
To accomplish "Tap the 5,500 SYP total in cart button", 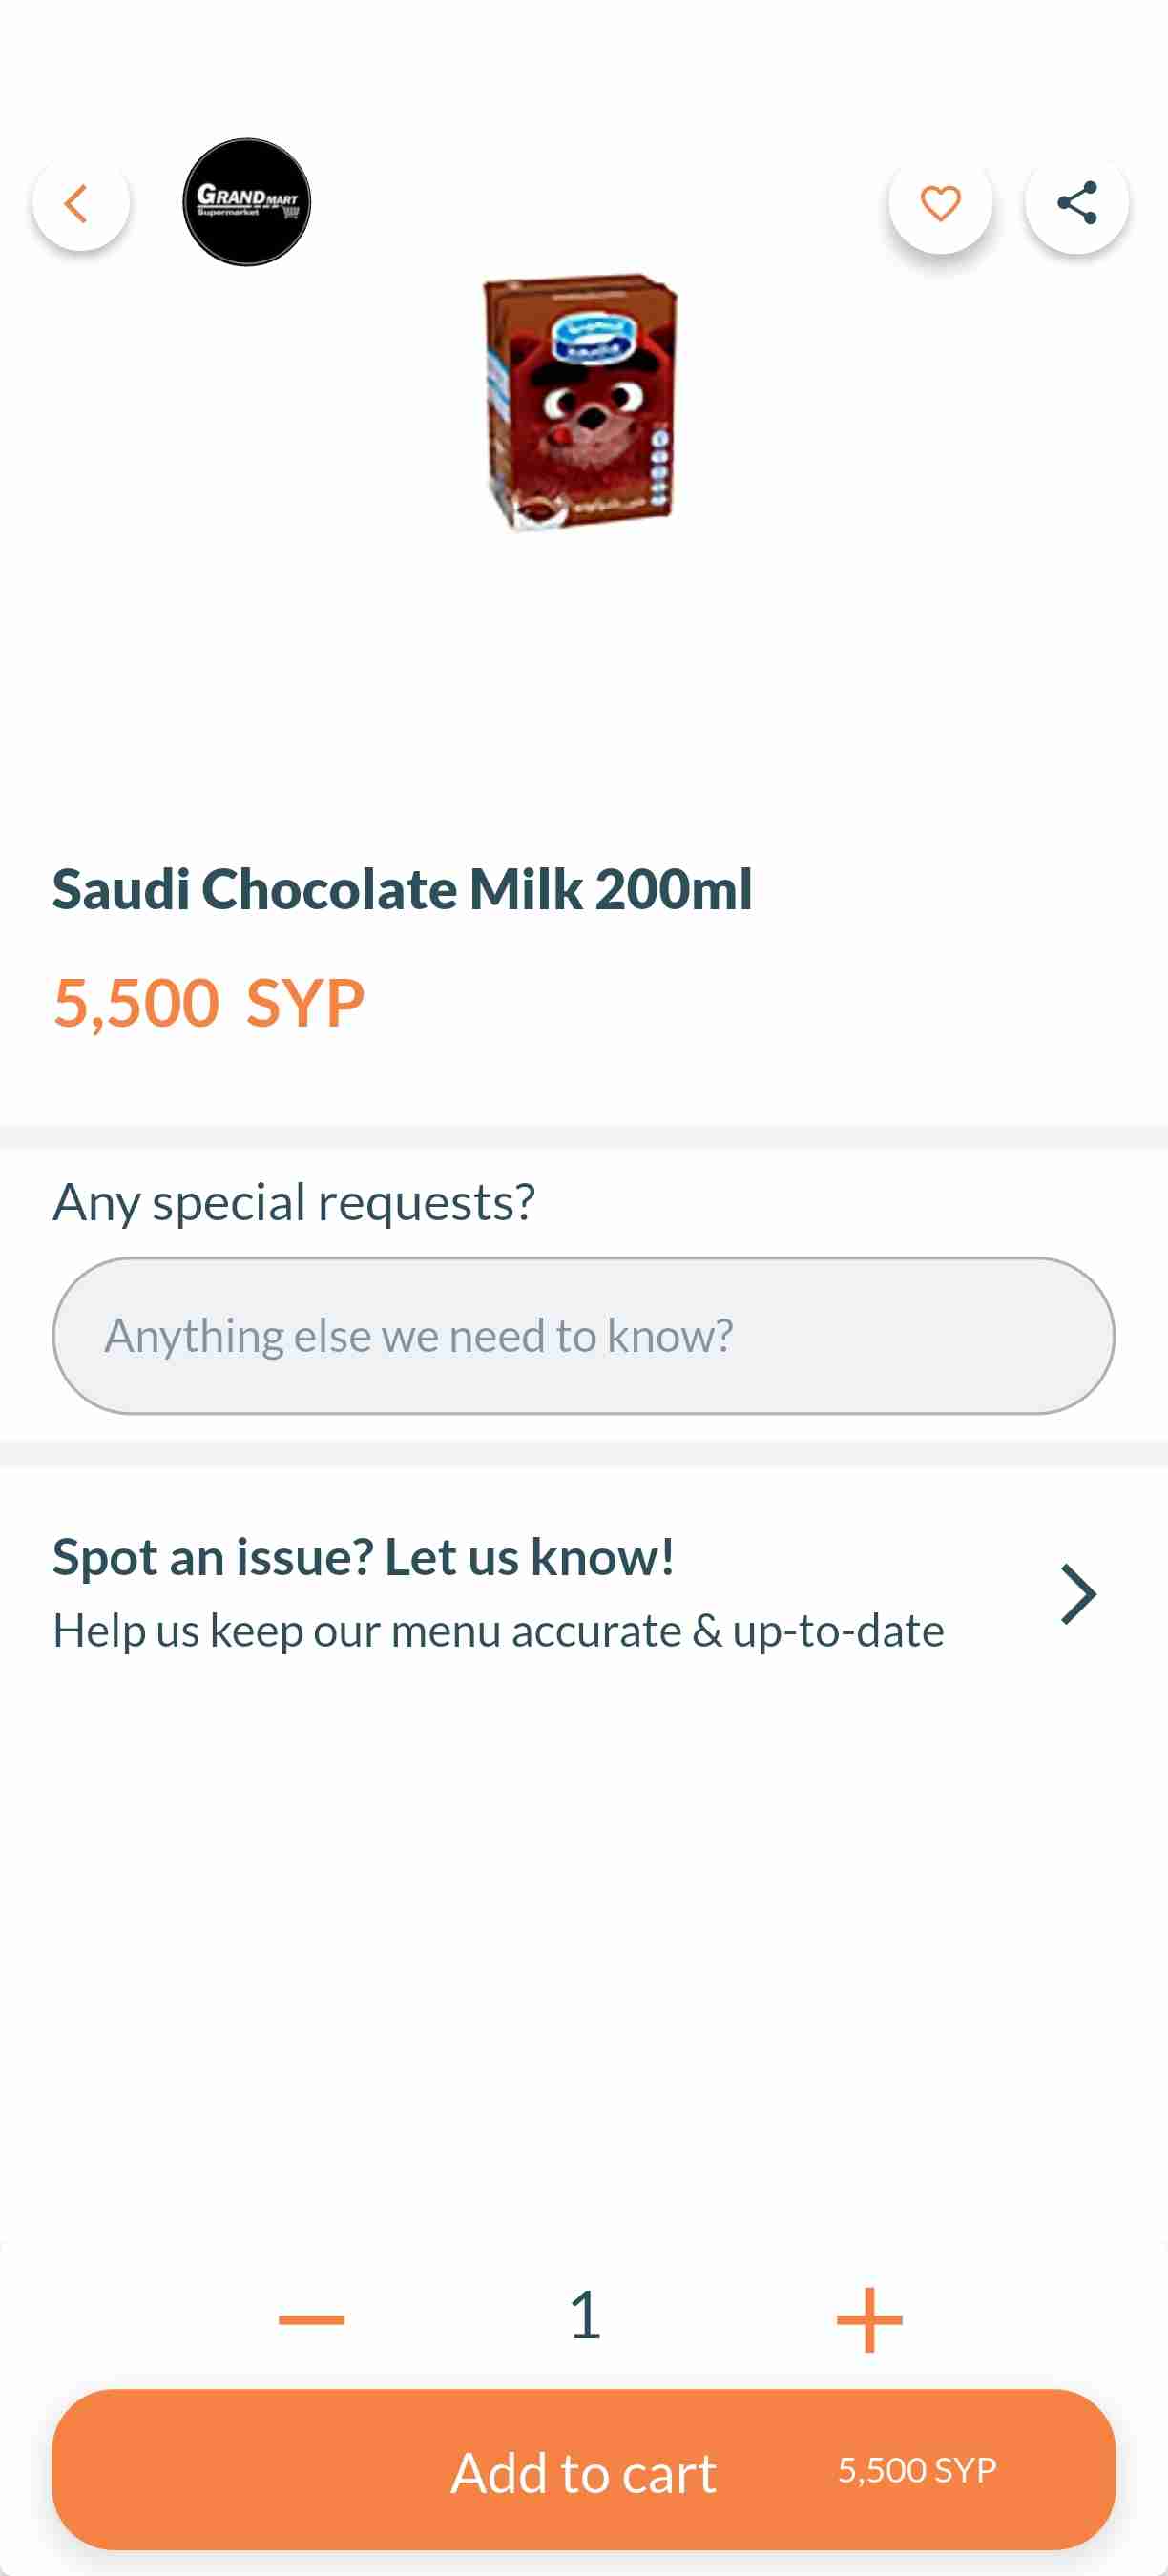I will (x=916, y=2470).
